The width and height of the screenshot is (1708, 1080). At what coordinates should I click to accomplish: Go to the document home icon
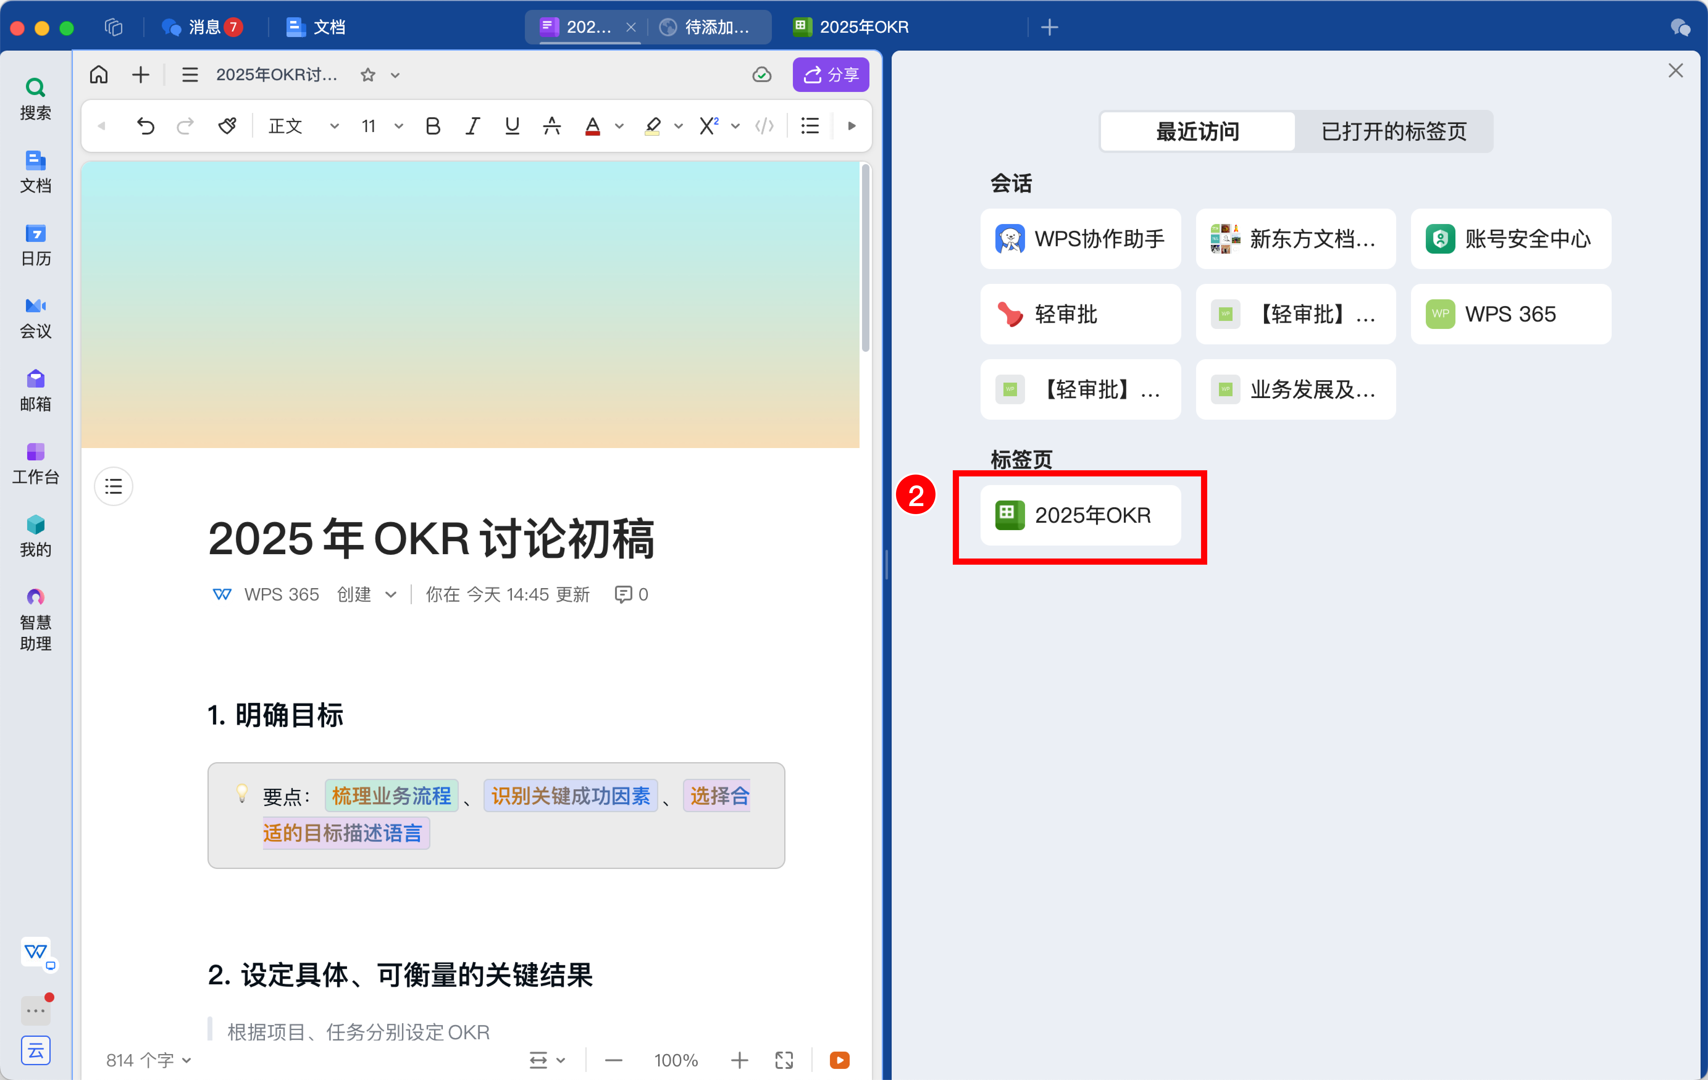point(98,74)
